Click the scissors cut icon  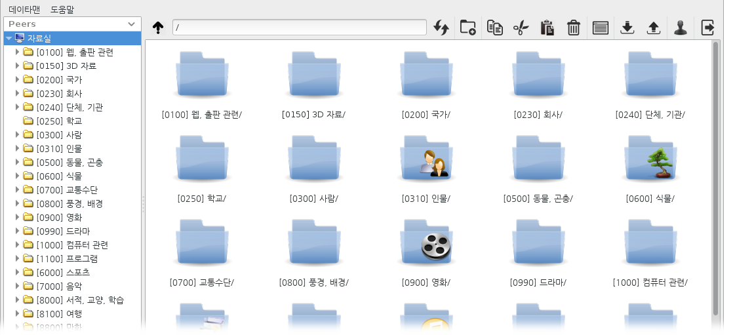click(521, 28)
